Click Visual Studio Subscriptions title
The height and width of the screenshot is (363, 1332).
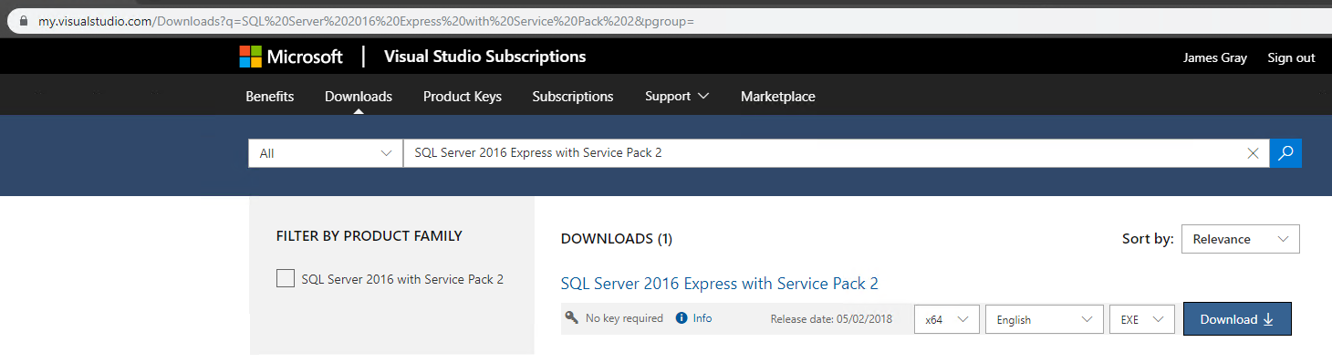(485, 57)
